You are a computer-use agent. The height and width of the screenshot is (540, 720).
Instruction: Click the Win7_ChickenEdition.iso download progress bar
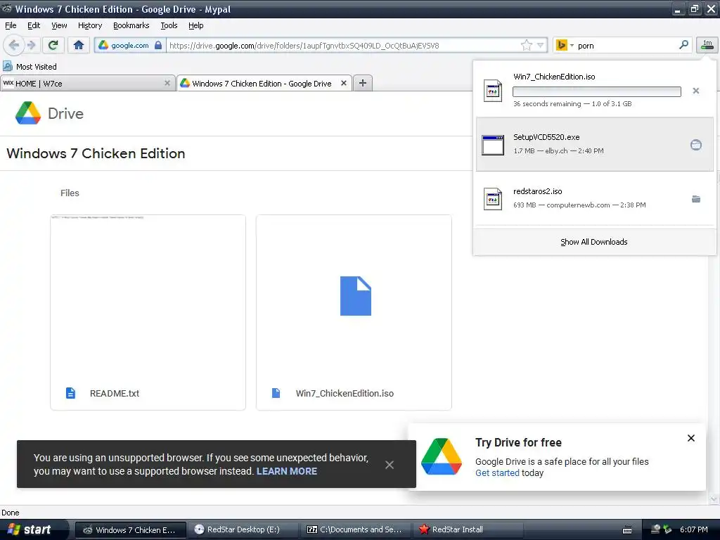[596, 92]
